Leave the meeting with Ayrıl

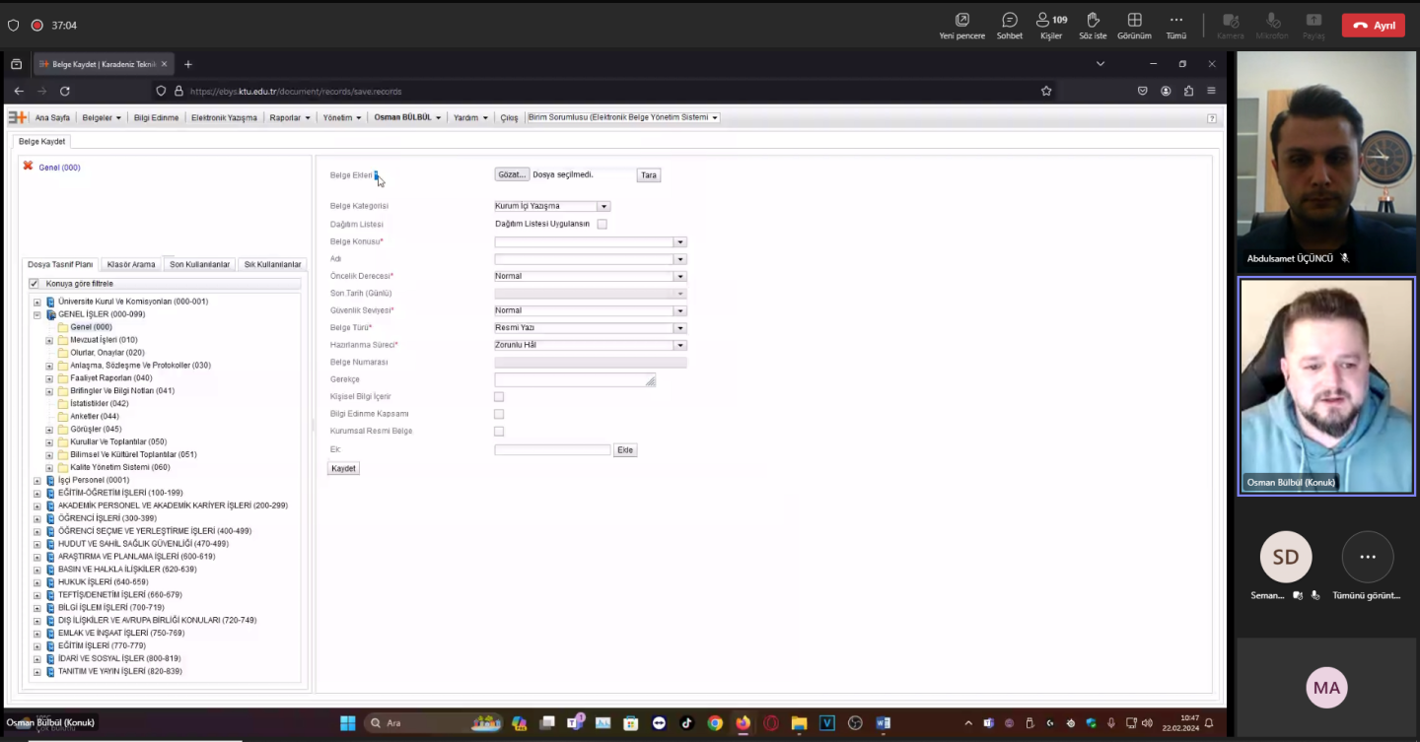pyautogui.click(x=1374, y=26)
